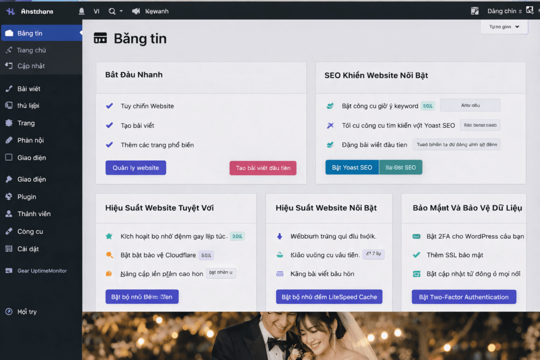
Task: Click the wedding couple photo thumbnail
Action: pyautogui.click(x=311, y=336)
